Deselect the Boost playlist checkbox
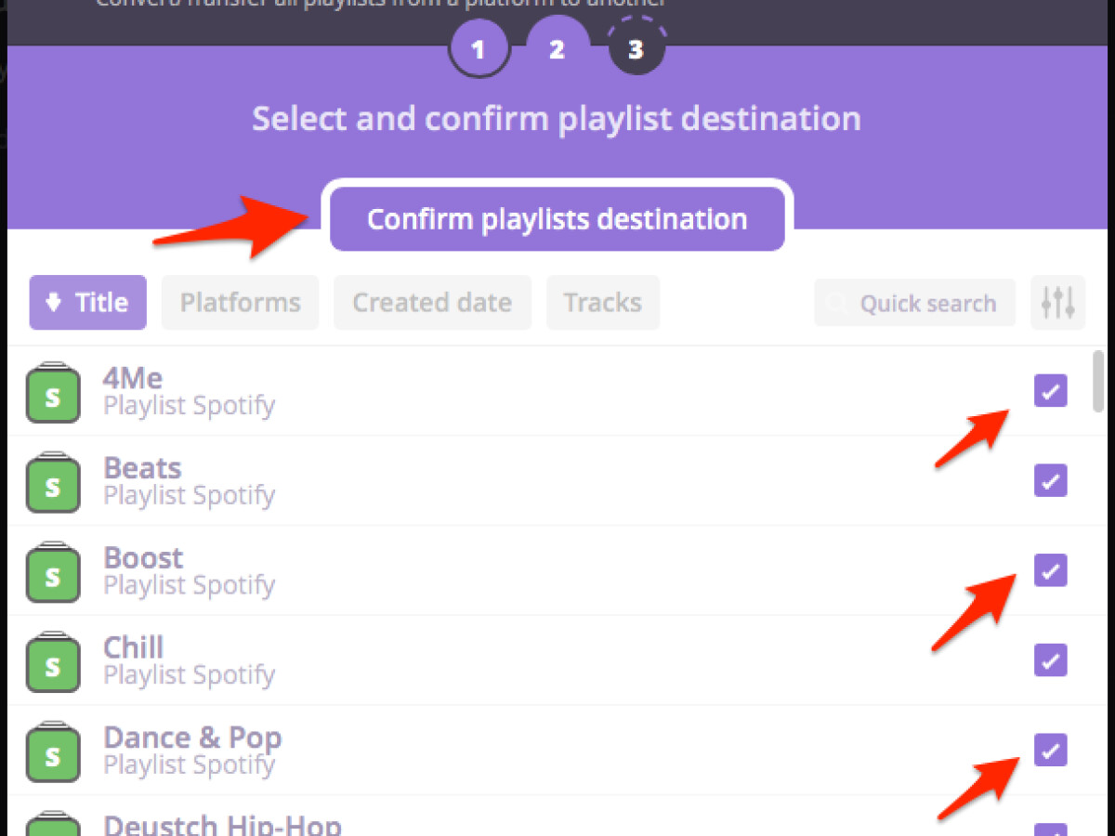The width and height of the screenshot is (1115, 836). [x=1050, y=570]
